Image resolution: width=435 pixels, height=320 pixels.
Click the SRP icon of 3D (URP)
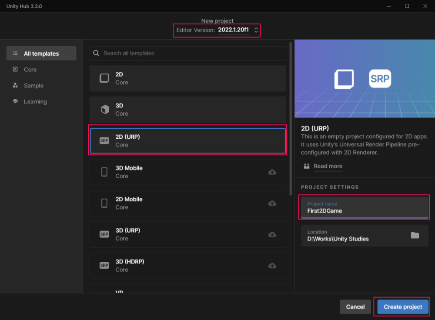104,234
